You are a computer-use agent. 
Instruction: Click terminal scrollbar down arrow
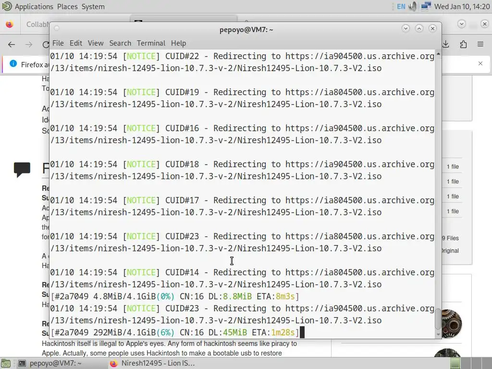438,334
